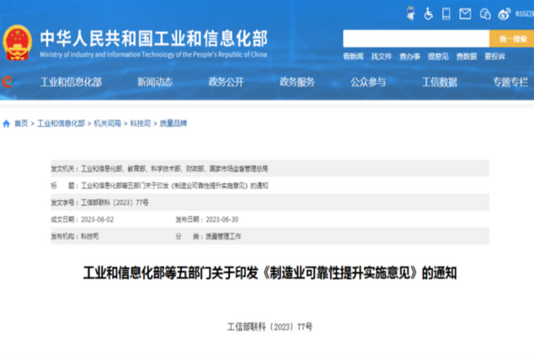The image size is (534, 356).
Task: Click the 发布机构 科技司 entry
Action: coord(75,236)
